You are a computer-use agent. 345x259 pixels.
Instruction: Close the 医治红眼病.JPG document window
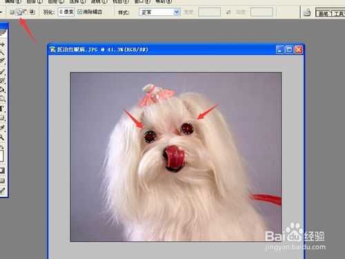299,50
